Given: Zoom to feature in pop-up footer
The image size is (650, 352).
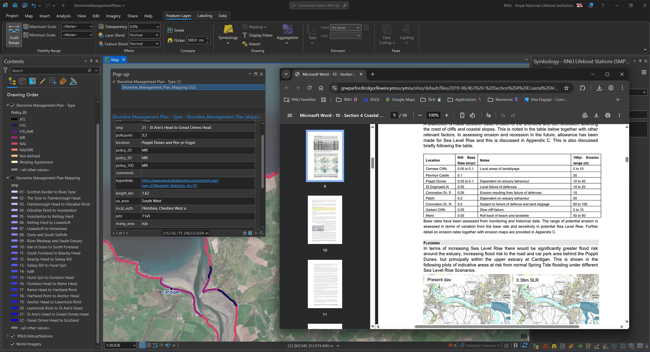Looking at the screenshot, I should coord(261,233).
